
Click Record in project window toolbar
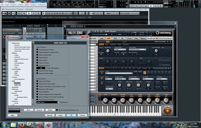point(38,13)
